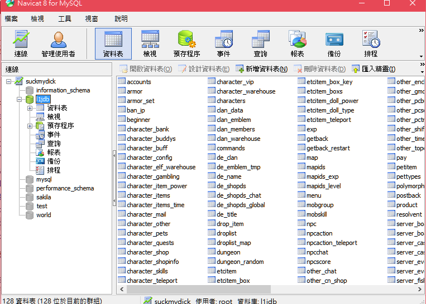Select the droplist table icon
Screen dimensions: 426x304
pyautogui.click(x=212, y=233)
